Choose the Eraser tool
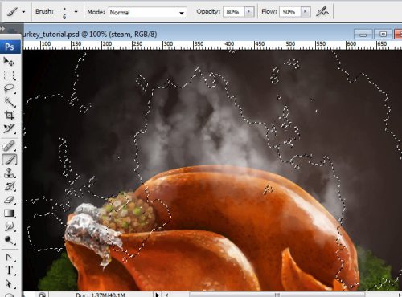This screenshot has width=402, height=297. [9, 200]
